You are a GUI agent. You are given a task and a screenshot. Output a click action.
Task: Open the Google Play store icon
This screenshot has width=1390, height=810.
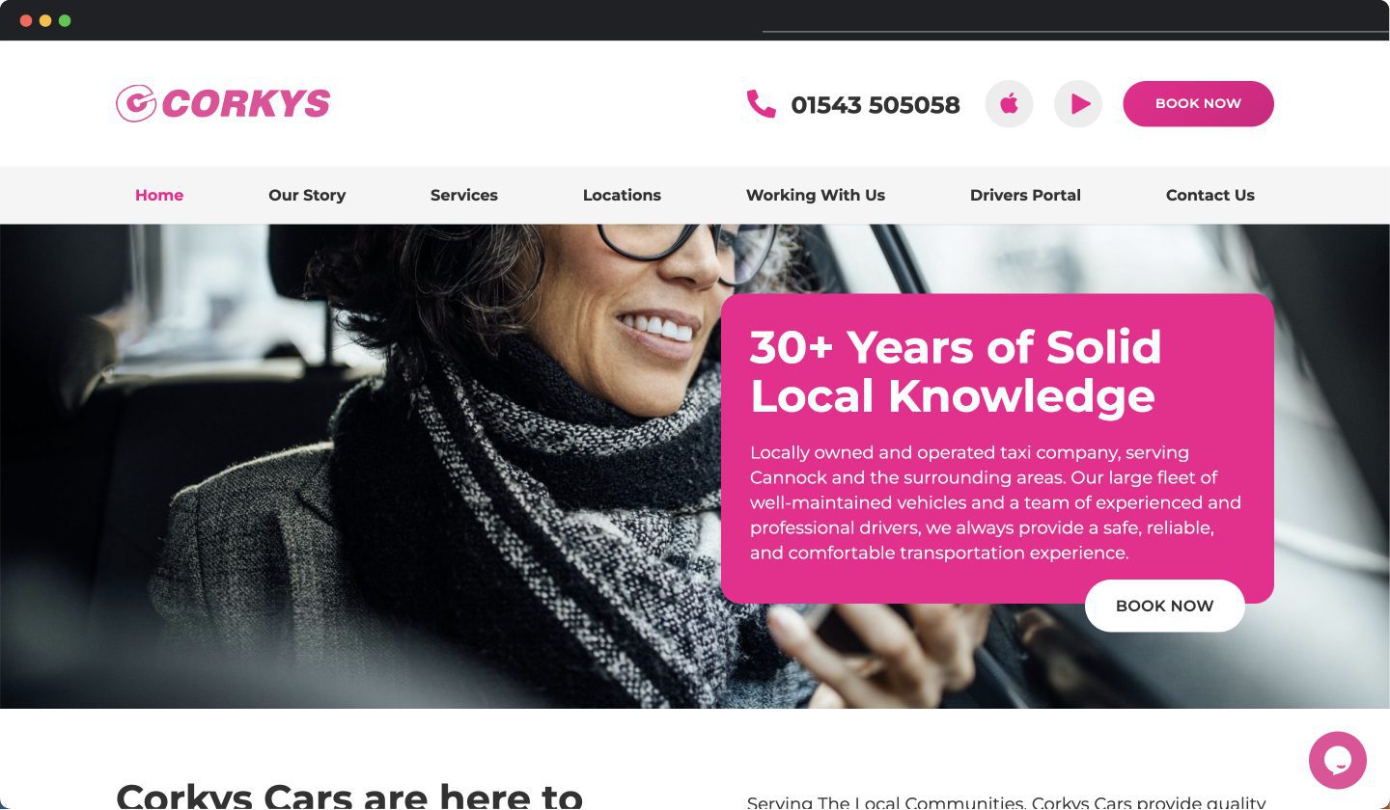click(1078, 103)
